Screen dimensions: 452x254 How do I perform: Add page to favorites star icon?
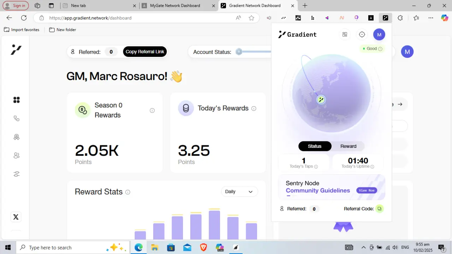pyautogui.click(x=251, y=18)
